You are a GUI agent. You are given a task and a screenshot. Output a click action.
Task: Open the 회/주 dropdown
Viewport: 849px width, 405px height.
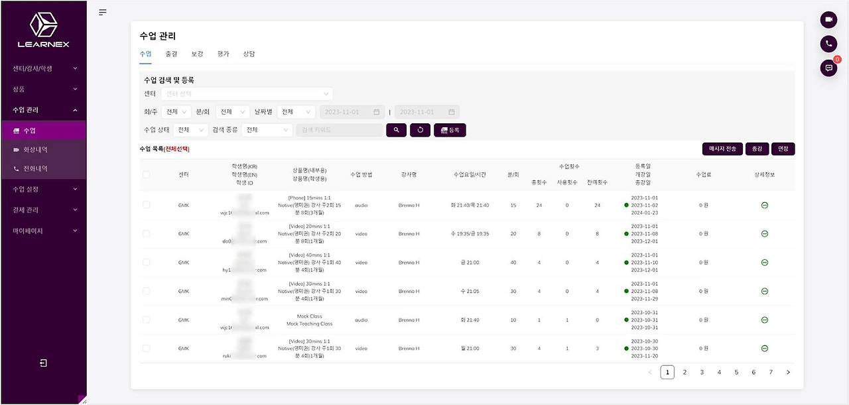[176, 112]
